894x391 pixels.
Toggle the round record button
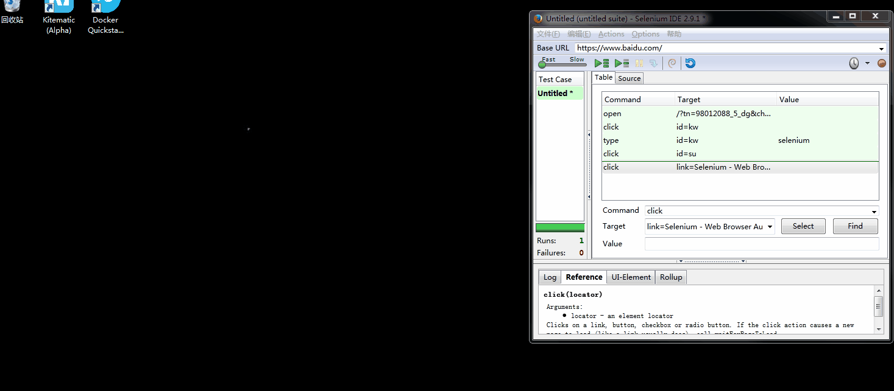click(881, 63)
